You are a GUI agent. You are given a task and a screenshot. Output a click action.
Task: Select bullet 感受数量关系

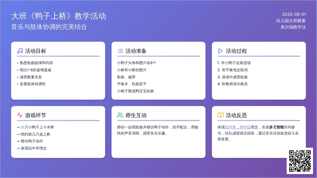31,77
